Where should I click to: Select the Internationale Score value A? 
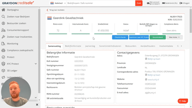tap(81, 30)
